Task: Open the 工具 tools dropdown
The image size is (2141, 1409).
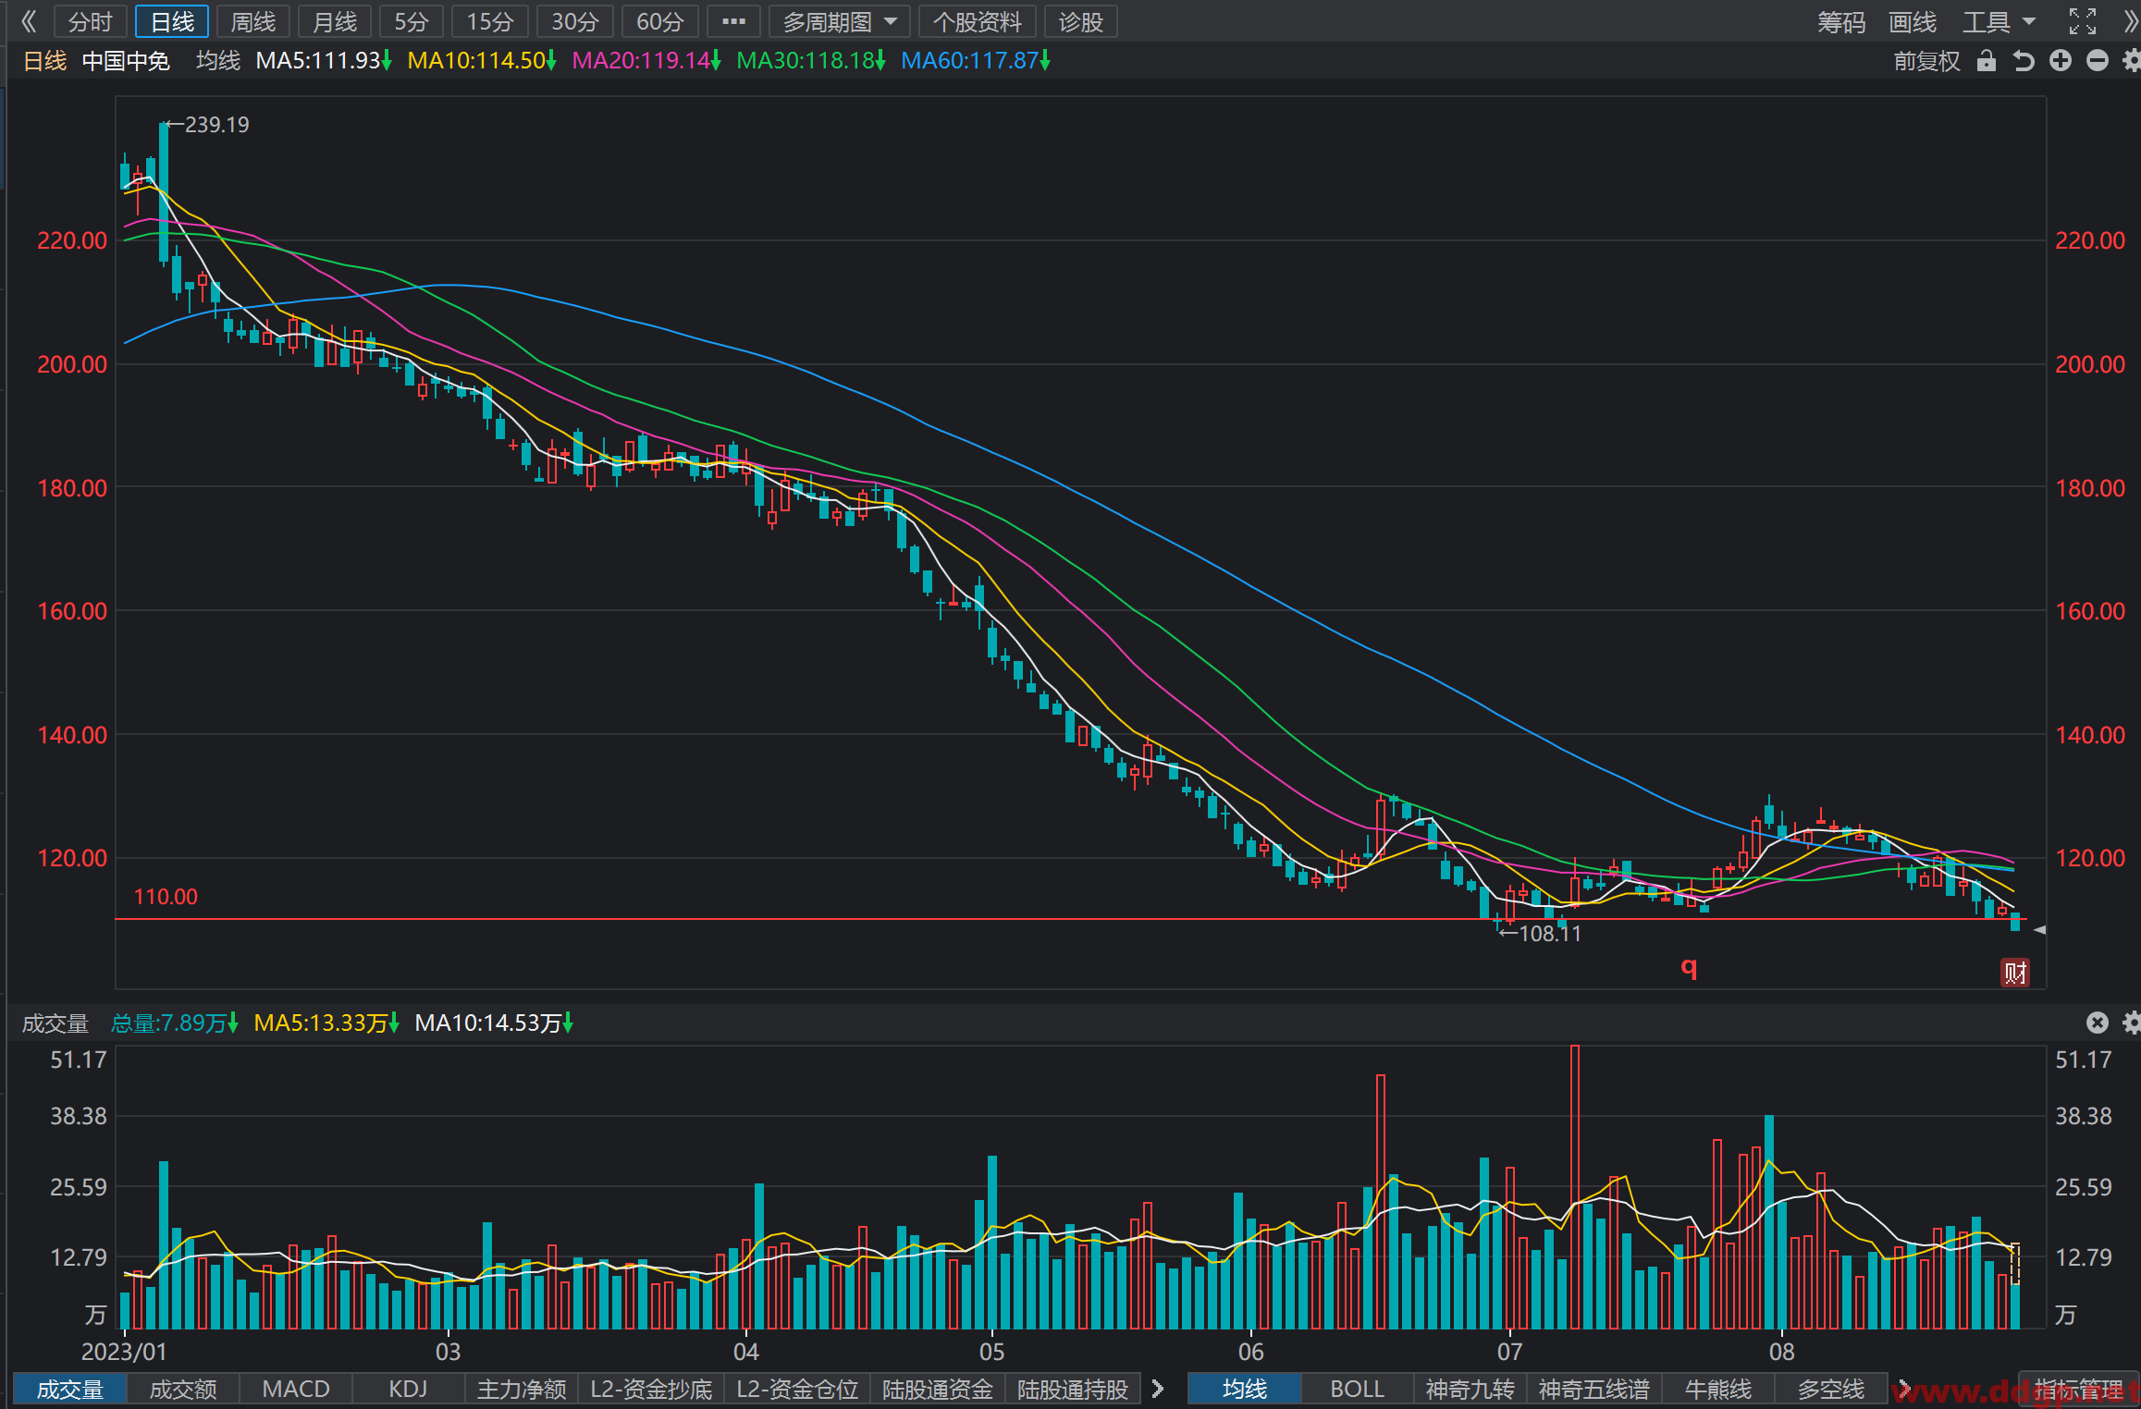Action: [x=1999, y=21]
